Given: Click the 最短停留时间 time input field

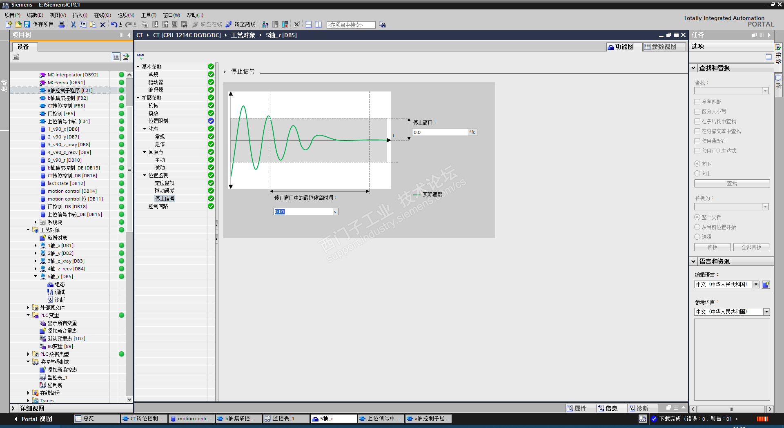Looking at the screenshot, I should pyautogui.click(x=303, y=212).
